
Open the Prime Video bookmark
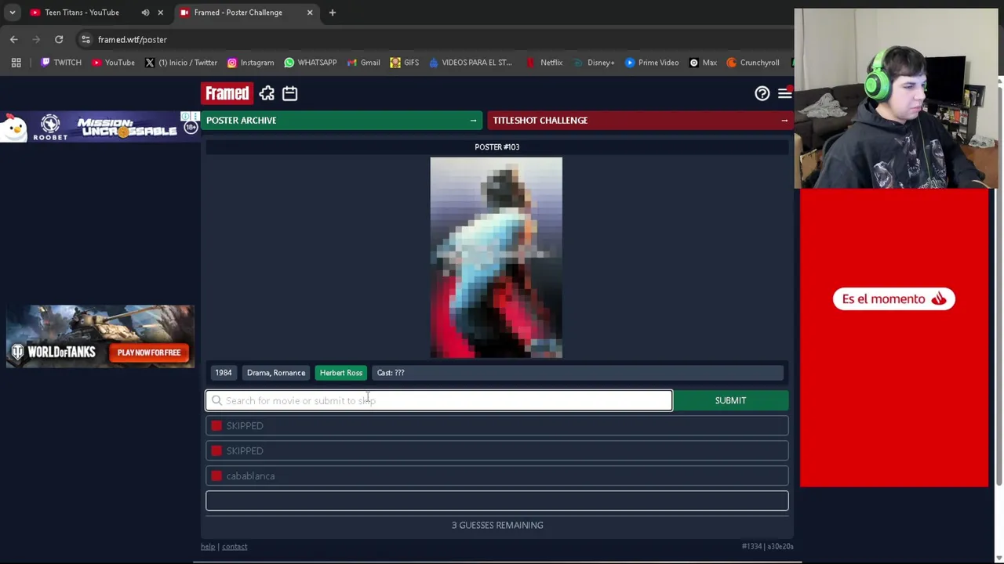coord(651,63)
